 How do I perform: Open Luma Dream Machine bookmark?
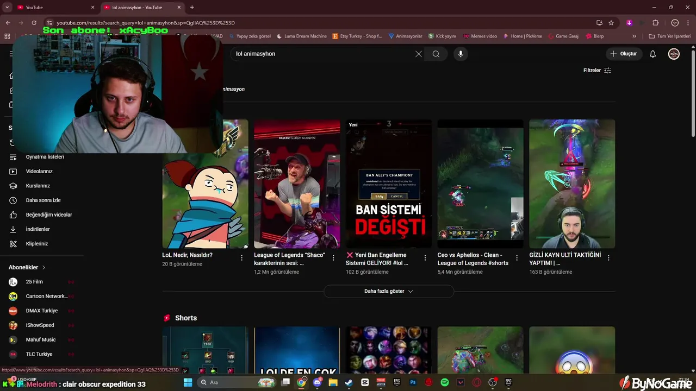tap(302, 36)
